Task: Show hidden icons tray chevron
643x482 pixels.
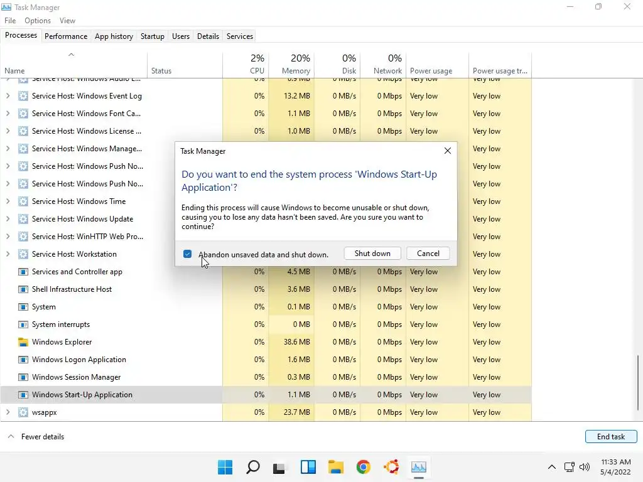Action: [x=552, y=467]
